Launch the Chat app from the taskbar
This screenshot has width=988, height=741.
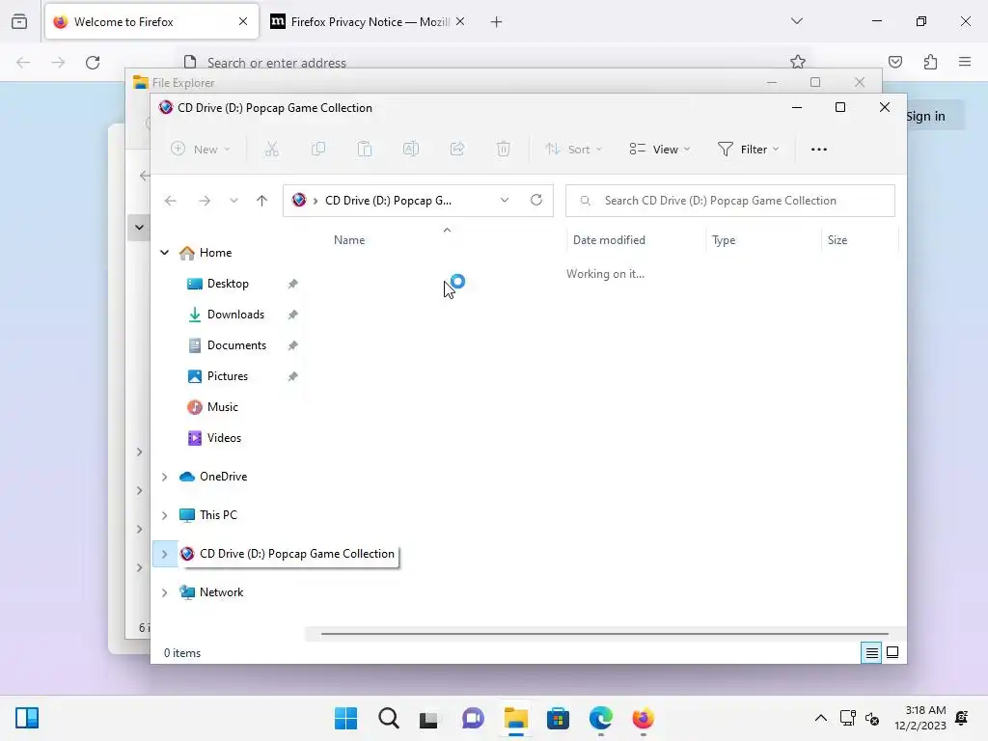[473, 718]
